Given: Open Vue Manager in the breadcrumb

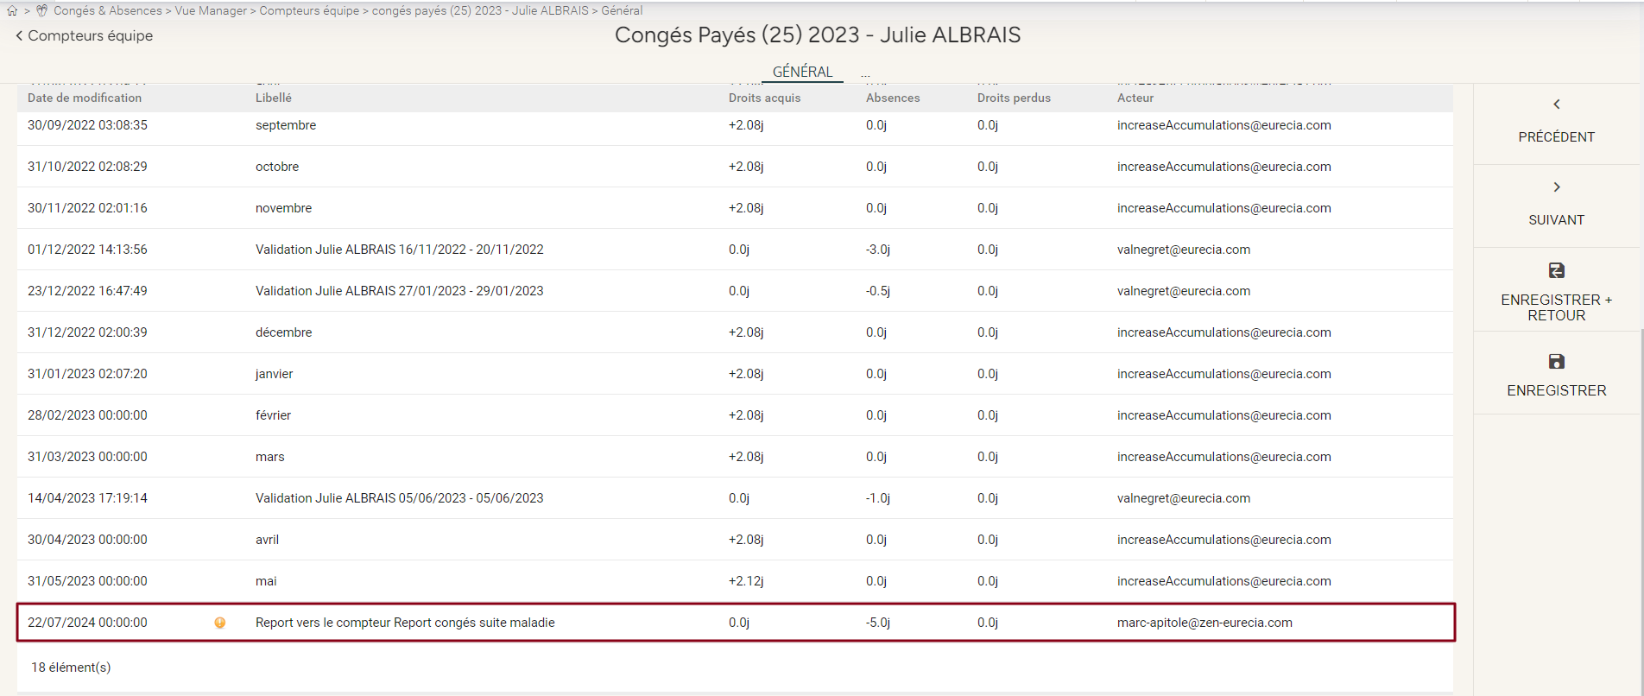Looking at the screenshot, I should 211,11.
